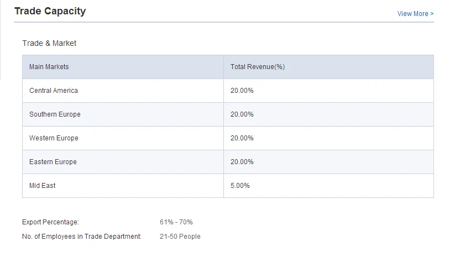
Task: Click the Mid East market cell
Action: (x=43, y=186)
